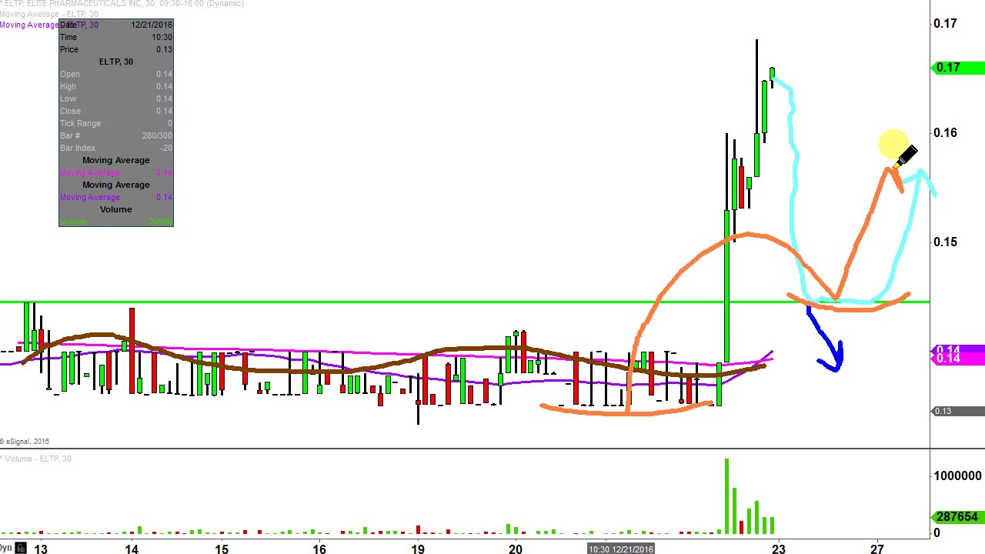Screen dimensions: 985x554
Task: Select the green Volume value row
Action: (116, 222)
